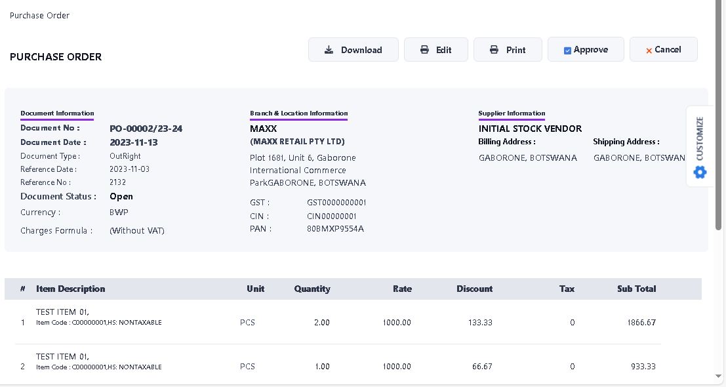The image size is (726, 387).
Task: Click the Item Description column header
Action: click(70, 289)
